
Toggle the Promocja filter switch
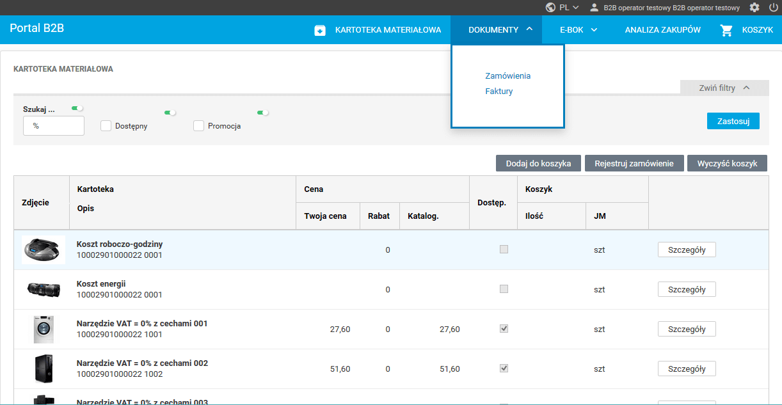[x=263, y=113]
